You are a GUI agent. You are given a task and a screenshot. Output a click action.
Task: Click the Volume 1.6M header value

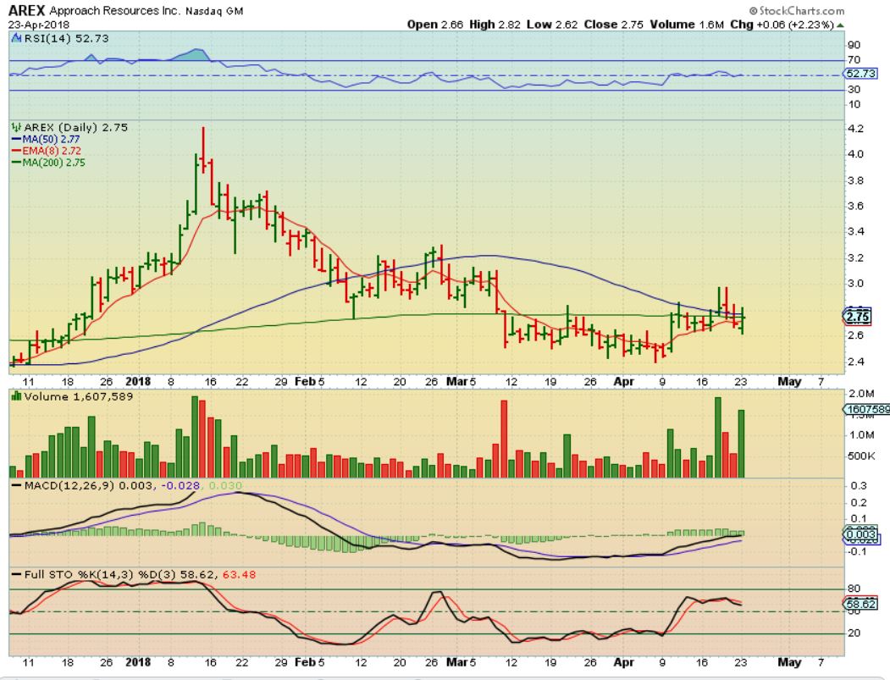[x=687, y=25]
